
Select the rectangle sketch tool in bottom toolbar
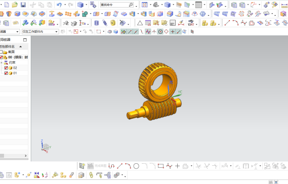point(161,166)
